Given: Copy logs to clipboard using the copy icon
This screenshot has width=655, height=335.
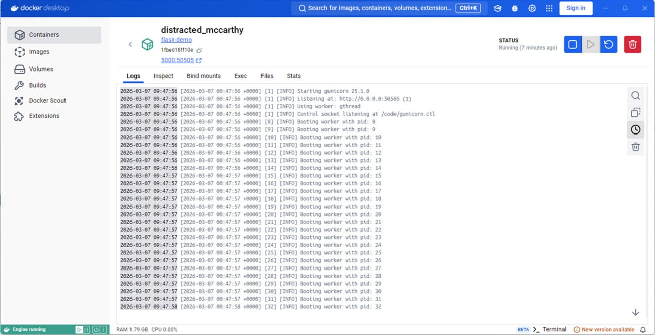Looking at the screenshot, I should [x=635, y=113].
